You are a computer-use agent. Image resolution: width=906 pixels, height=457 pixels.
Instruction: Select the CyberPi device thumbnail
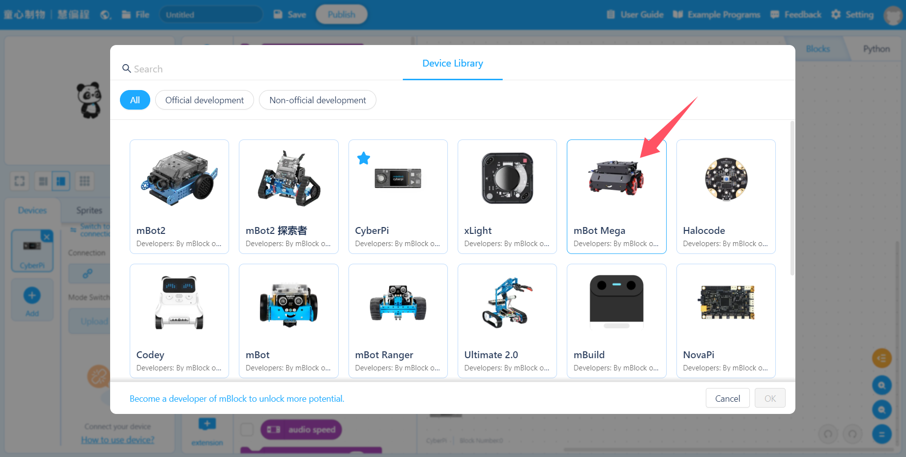click(32, 251)
